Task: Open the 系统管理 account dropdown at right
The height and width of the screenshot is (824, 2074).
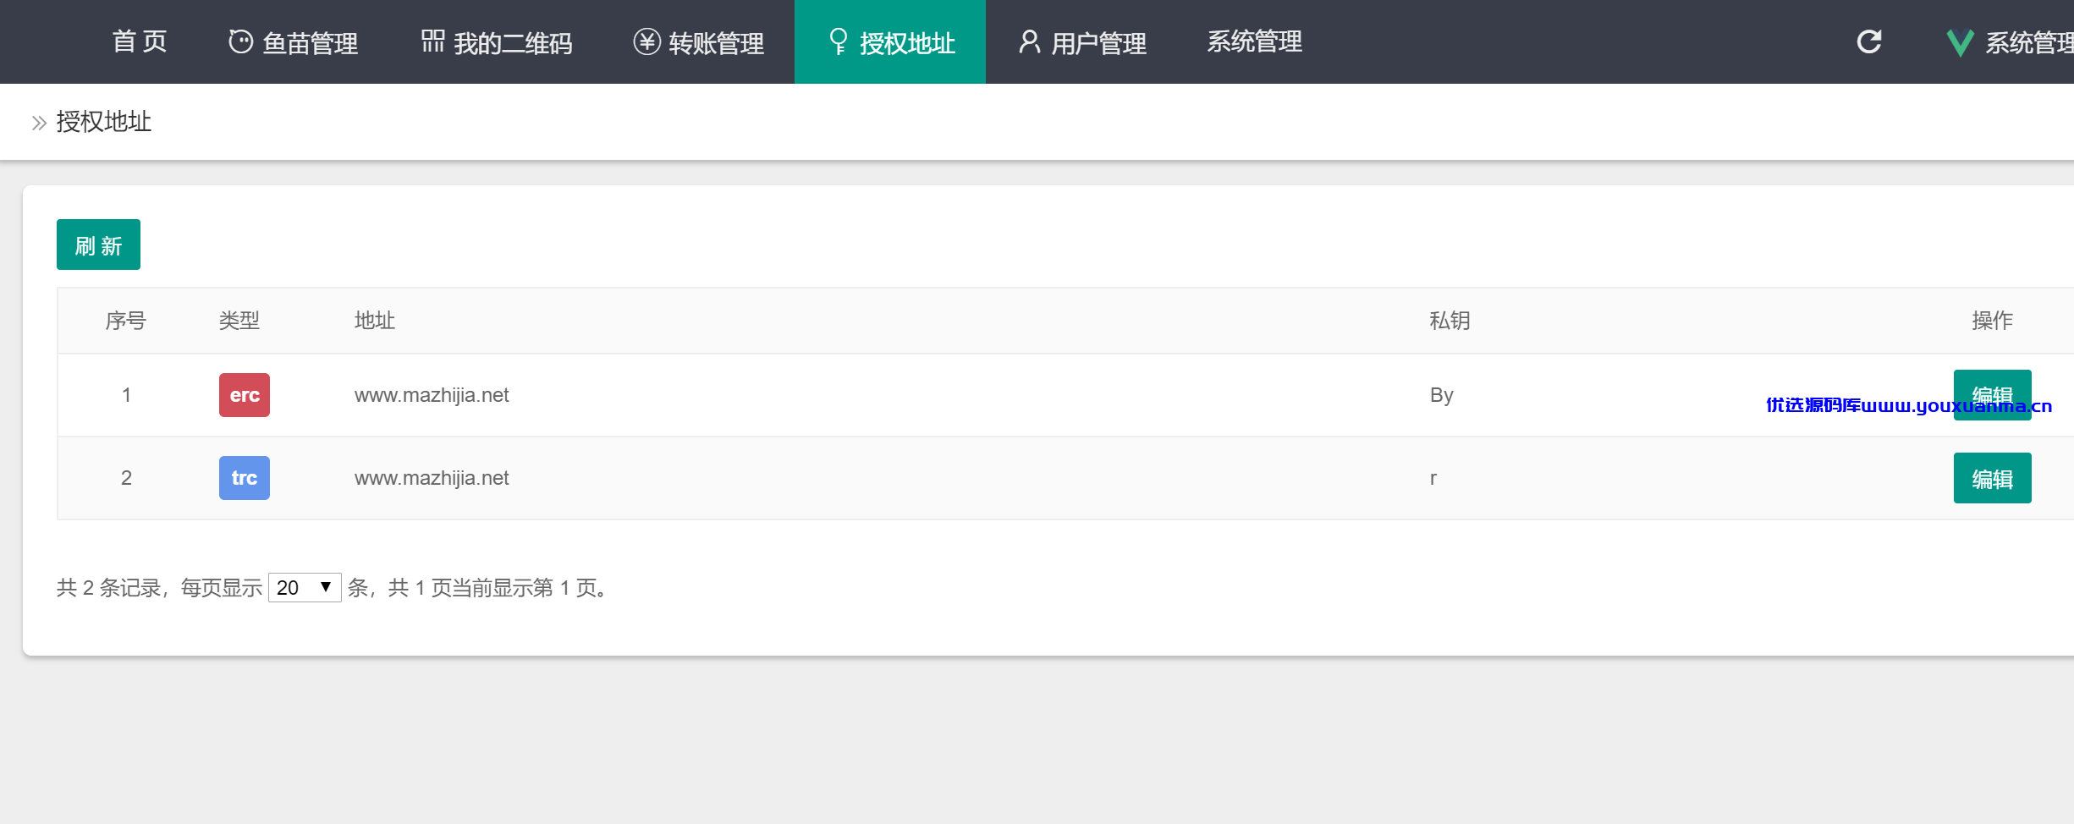Action: coord(2028,42)
